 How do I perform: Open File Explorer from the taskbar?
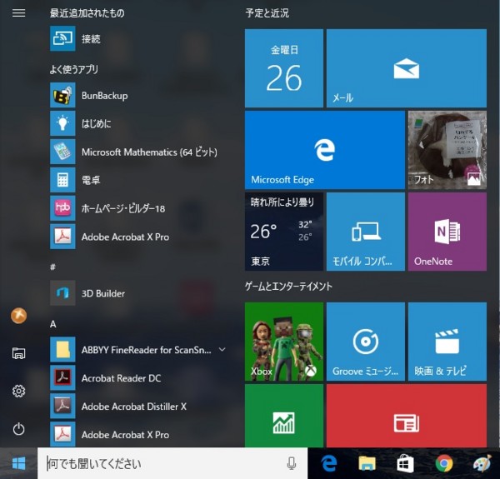coord(367,463)
